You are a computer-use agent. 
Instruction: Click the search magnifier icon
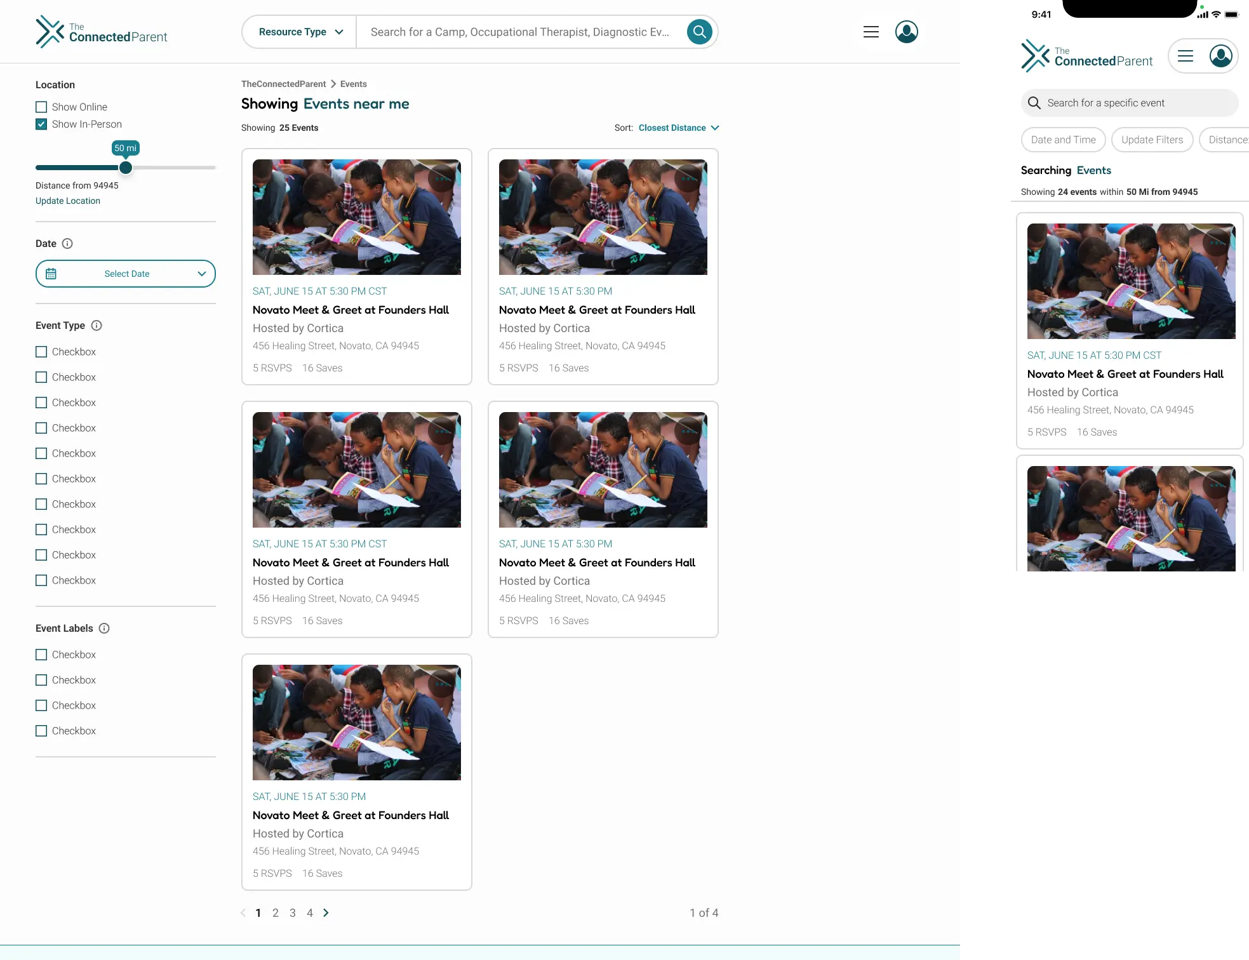699,31
